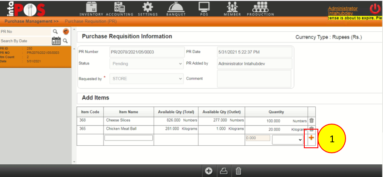Delete the Cheese Slices row

(312, 121)
